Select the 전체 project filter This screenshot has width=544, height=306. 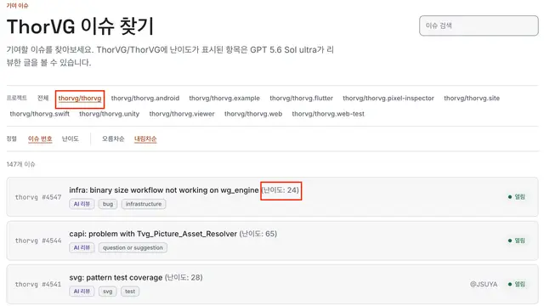(x=43, y=99)
